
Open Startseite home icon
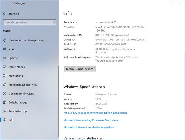tap(5, 14)
